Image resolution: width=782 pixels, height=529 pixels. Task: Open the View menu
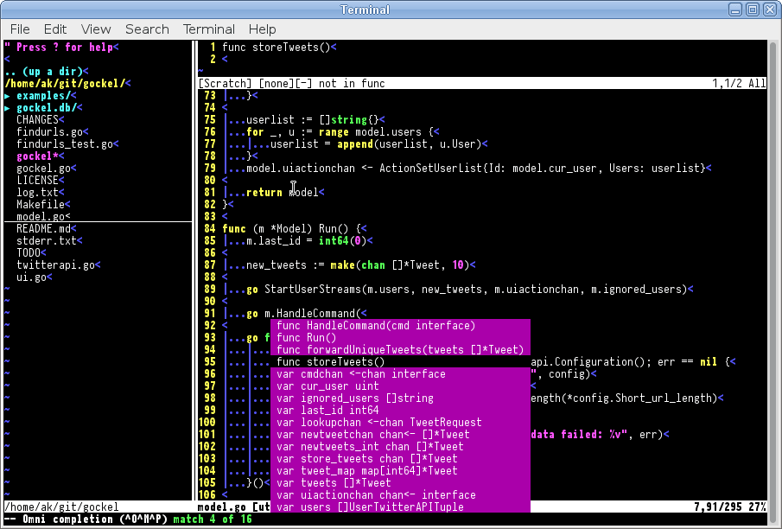point(96,29)
